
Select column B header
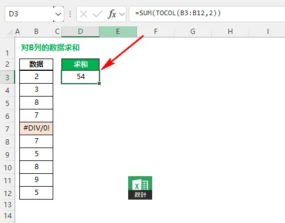(x=36, y=32)
